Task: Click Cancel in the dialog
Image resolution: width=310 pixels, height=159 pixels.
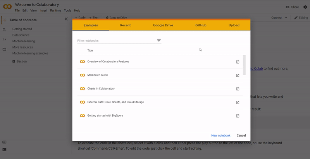Action: 241,135
